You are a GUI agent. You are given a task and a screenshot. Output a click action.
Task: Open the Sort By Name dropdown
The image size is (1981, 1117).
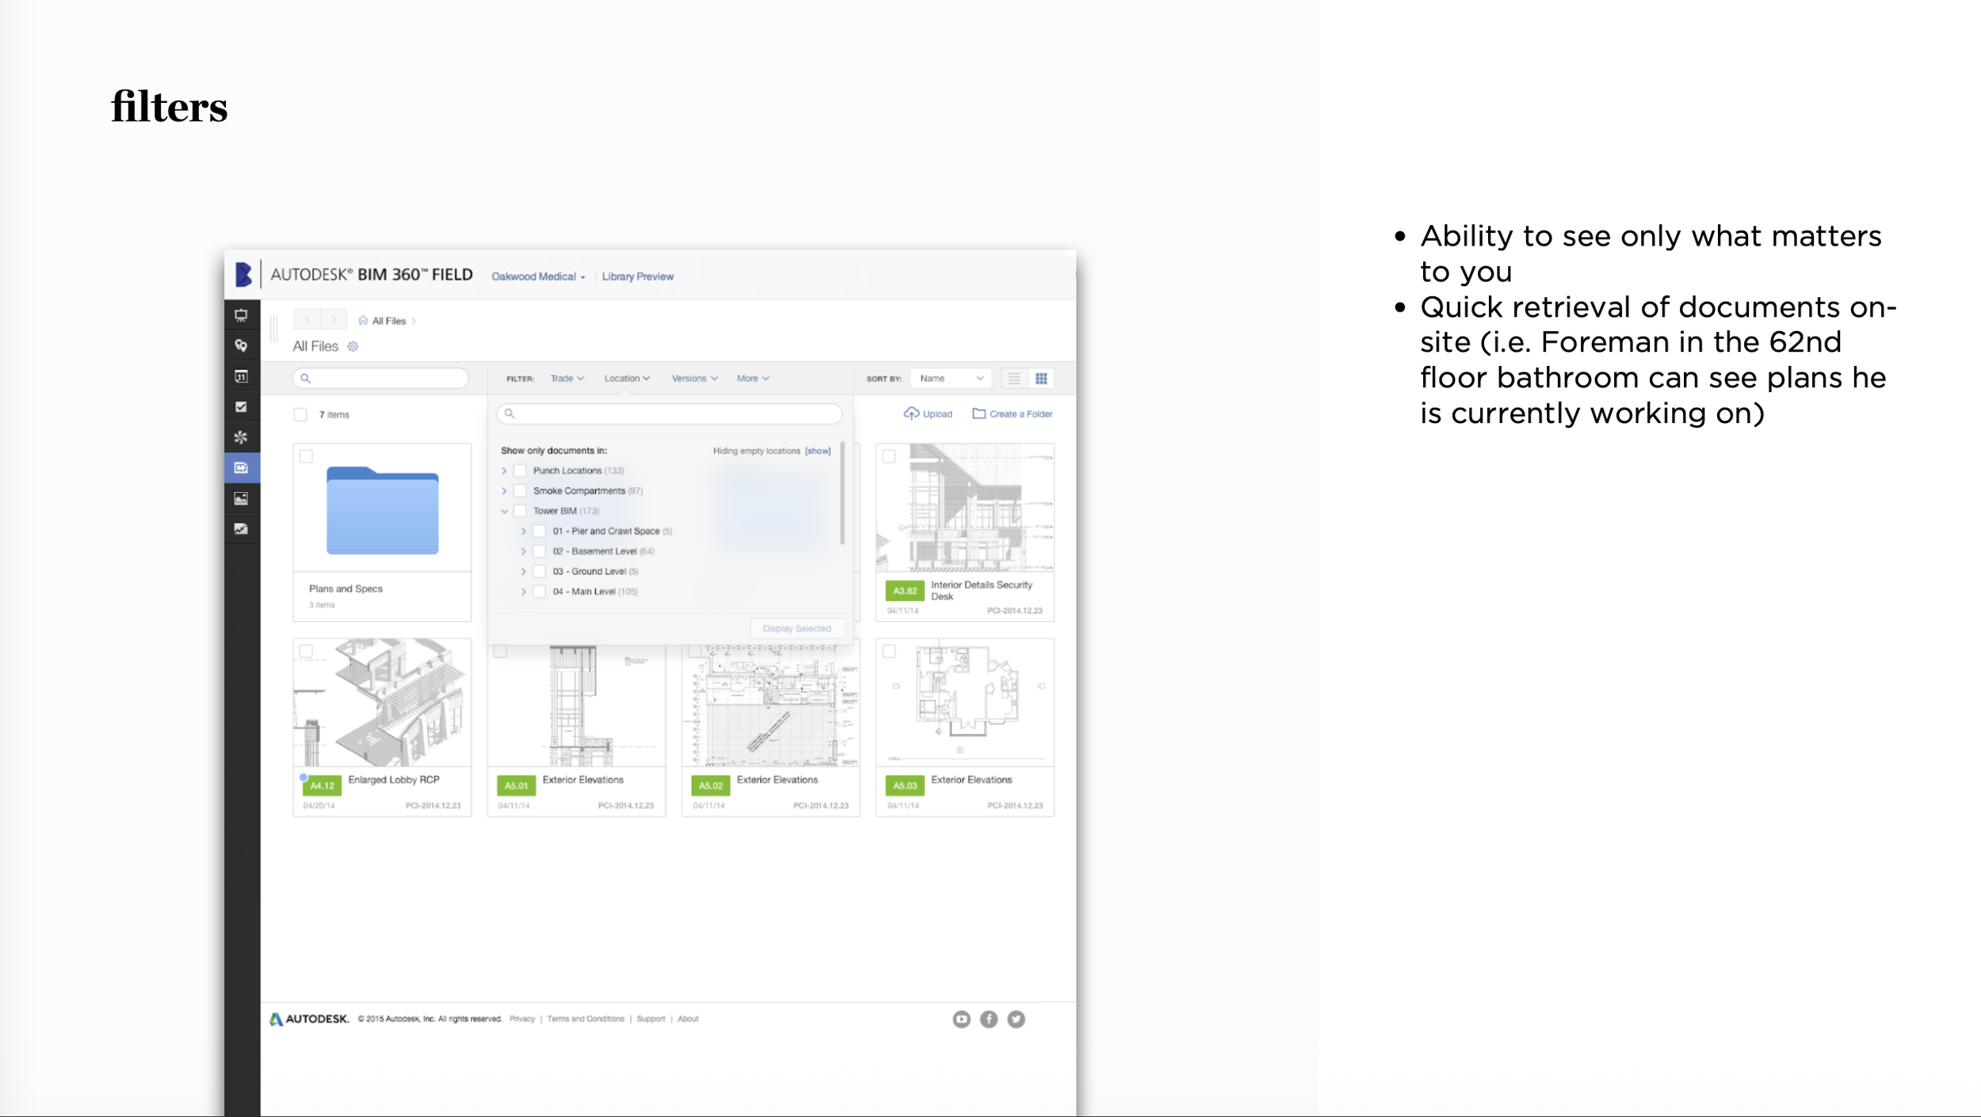tap(951, 379)
